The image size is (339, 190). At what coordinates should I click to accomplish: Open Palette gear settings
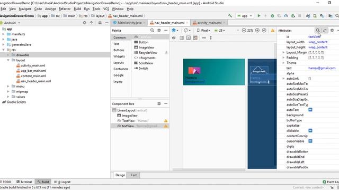coord(159,31)
